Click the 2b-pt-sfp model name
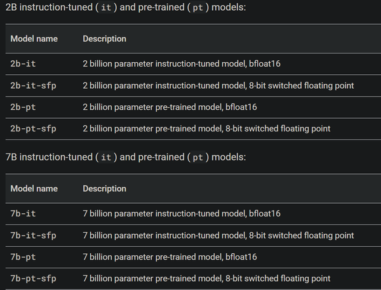Image resolution: width=381 pixels, height=290 pixels. coord(33,129)
